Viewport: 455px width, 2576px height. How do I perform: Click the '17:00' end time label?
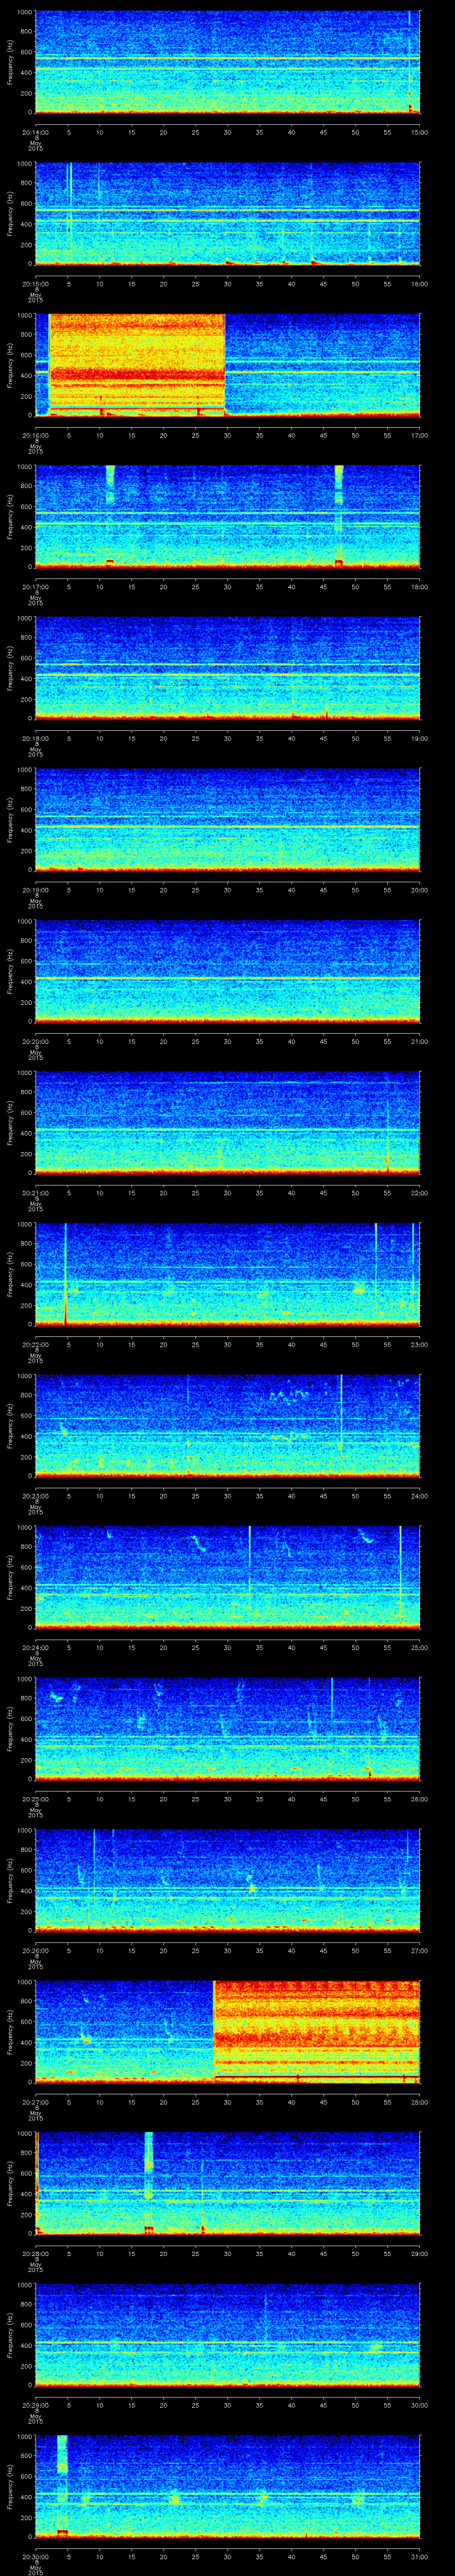(x=419, y=435)
